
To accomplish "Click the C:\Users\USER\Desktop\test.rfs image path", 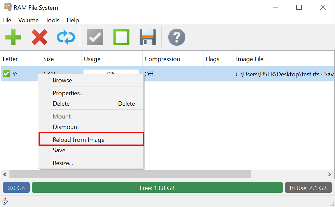I will 277,74.
